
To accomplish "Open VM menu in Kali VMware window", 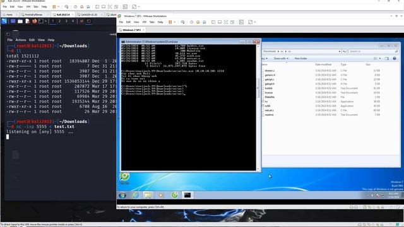I will [28, 7].
